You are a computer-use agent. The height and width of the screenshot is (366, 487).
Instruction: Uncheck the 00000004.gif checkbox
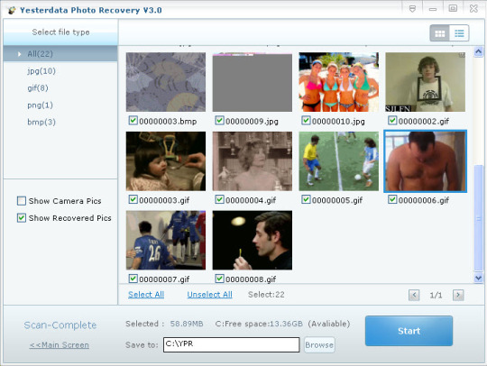[219, 199]
